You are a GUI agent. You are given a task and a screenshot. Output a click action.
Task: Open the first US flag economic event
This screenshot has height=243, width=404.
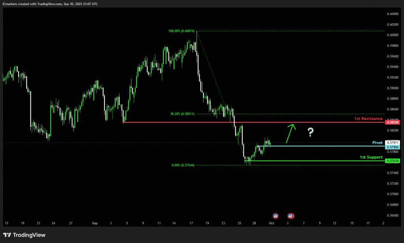[275, 216]
